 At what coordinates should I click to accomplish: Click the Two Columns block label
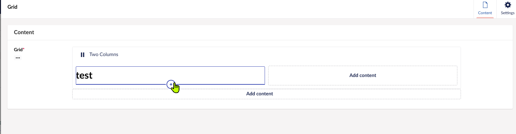(x=104, y=54)
